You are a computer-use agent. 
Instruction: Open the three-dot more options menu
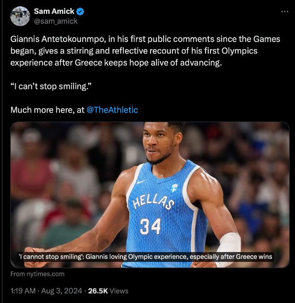click(285, 12)
